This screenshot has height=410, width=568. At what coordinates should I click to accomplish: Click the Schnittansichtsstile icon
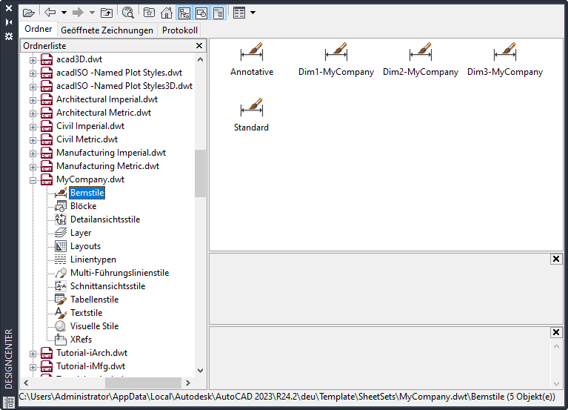tap(61, 286)
